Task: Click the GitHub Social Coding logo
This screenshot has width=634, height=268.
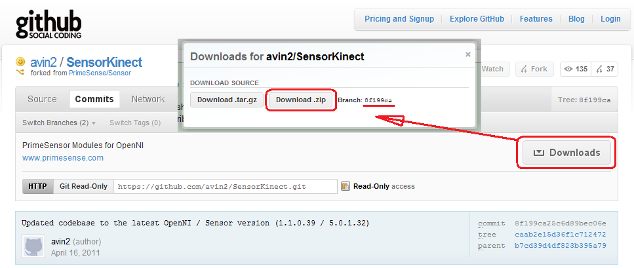Action: pos(49,24)
